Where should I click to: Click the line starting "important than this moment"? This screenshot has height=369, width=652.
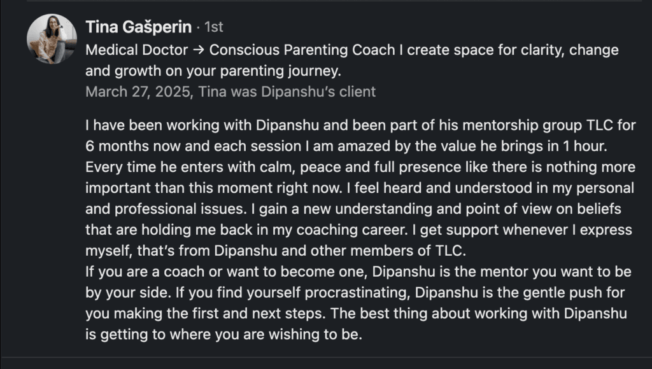point(360,188)
